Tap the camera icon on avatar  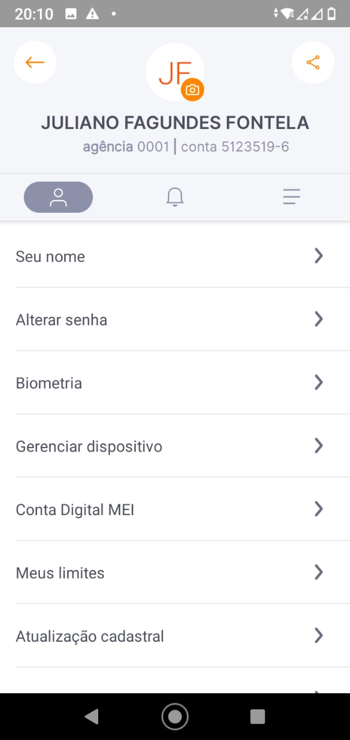(x=192, y=90)
